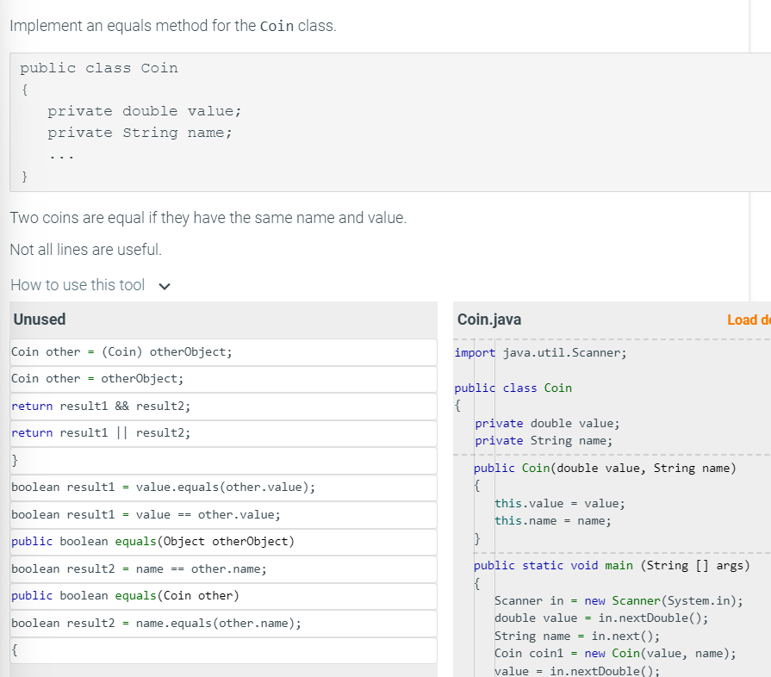Click the "Load default" link above Coin.java

coord(749,320)
